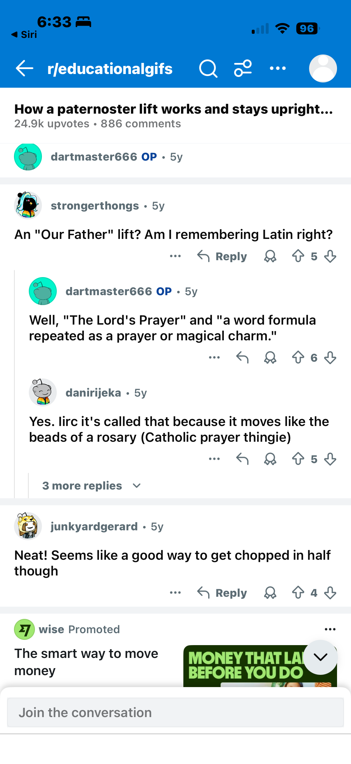Downvote junkyardgerard's comment
This screenshot has width=351, height=764.
(330, 593)
